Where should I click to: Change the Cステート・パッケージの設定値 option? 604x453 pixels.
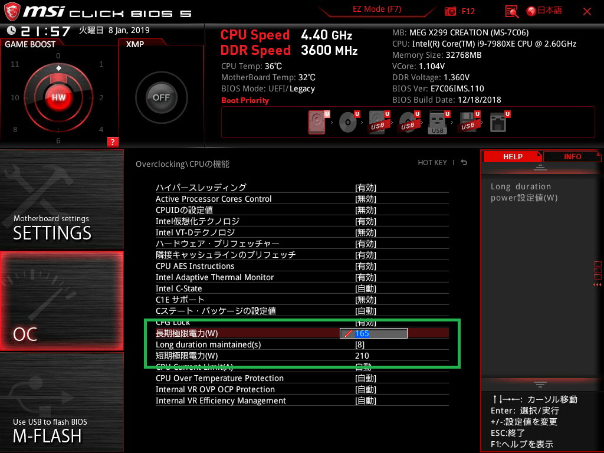click(x=366, y=310)
